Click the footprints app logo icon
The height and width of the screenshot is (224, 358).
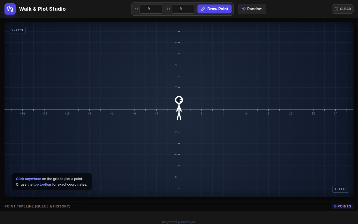click(x=10, y=9)
